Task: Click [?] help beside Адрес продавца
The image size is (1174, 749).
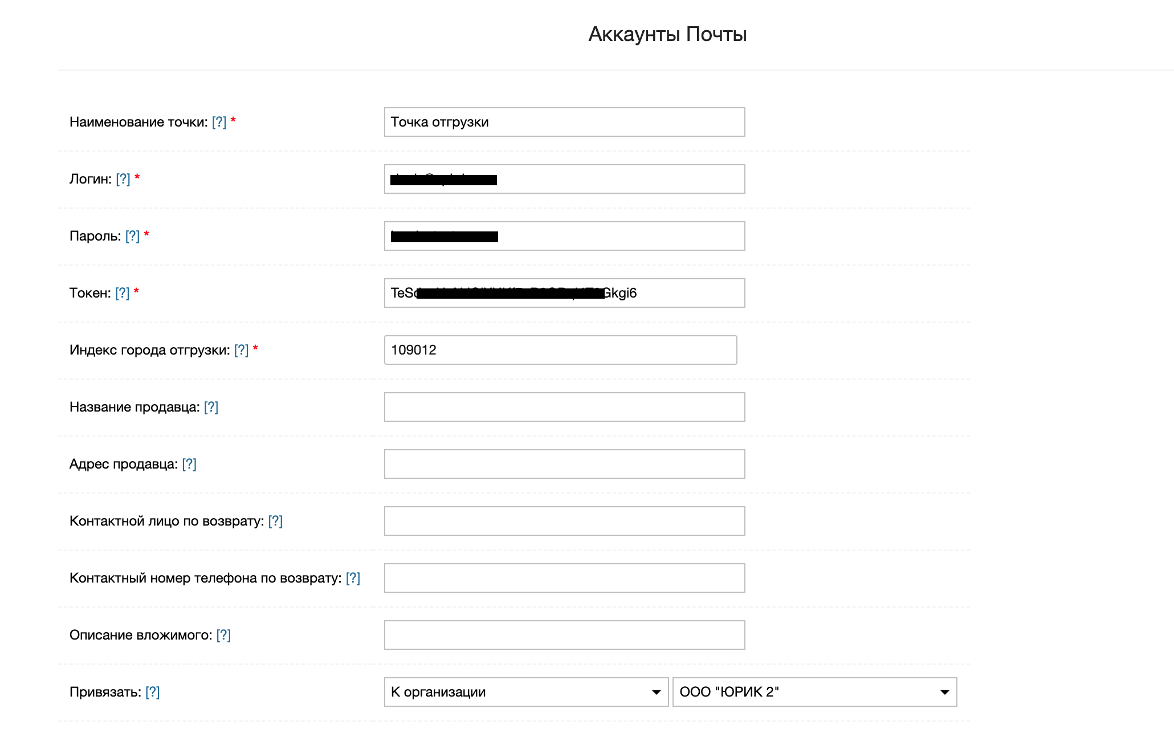Action: click(189, 464)
